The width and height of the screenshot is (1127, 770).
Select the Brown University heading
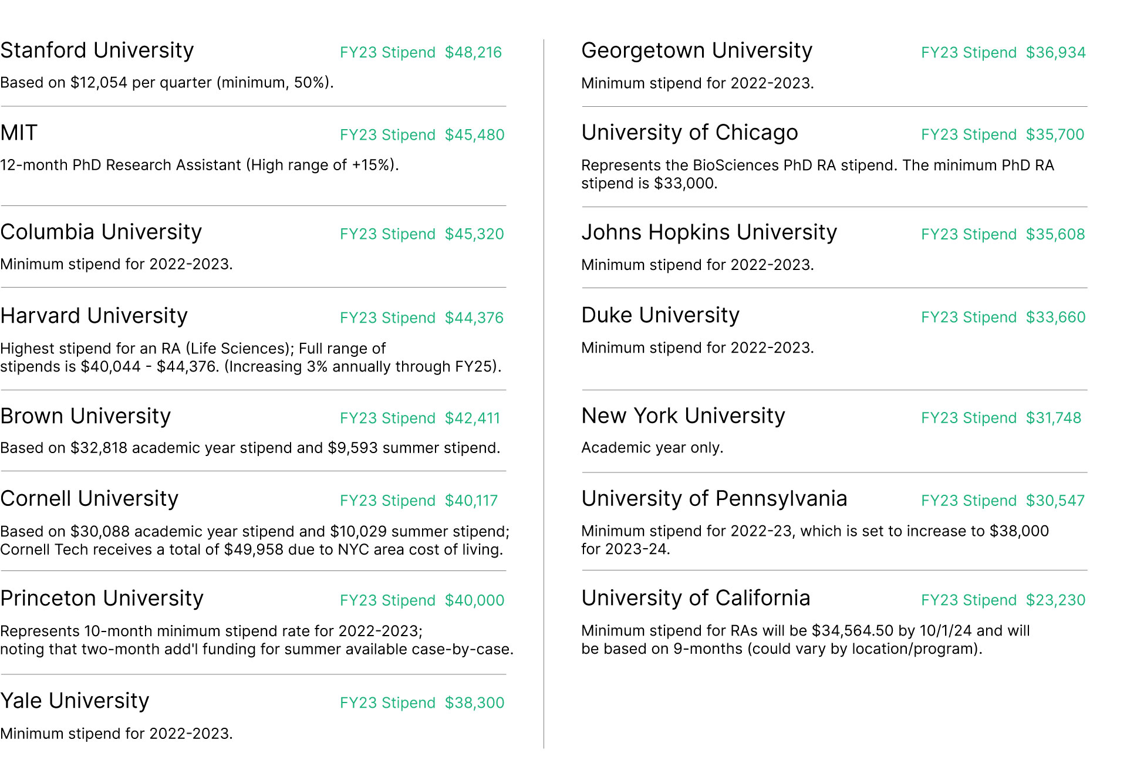[86, 416]
